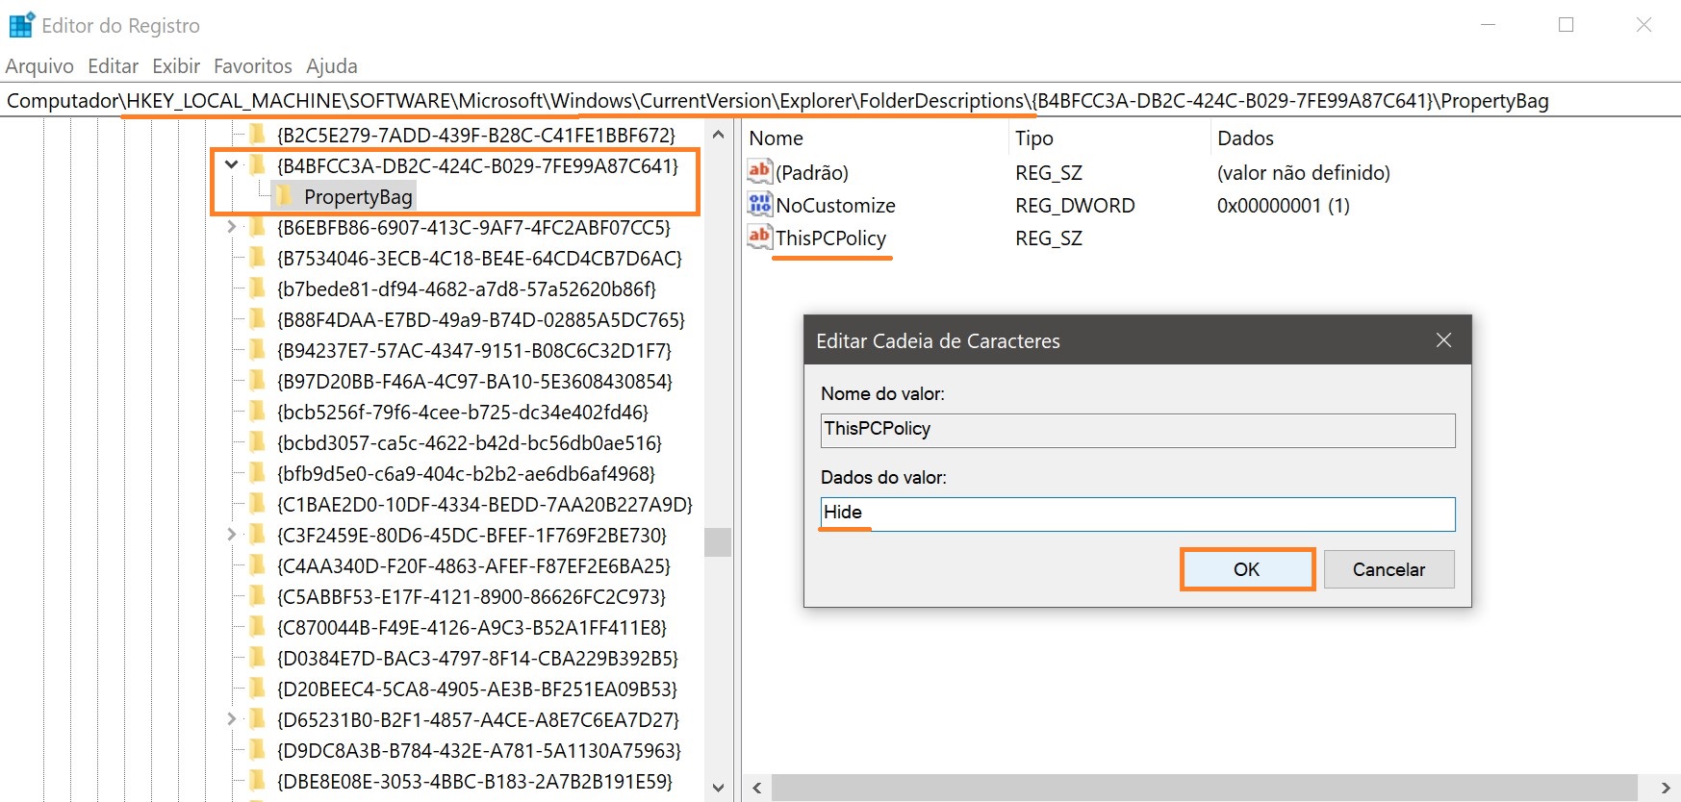
Task: Click folder icon of PropertyBag key
Action: (284, 196)
